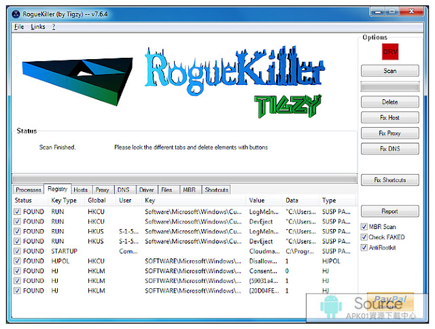
Task: Switch to the Driver tab
Action: [x=147, y=190]
